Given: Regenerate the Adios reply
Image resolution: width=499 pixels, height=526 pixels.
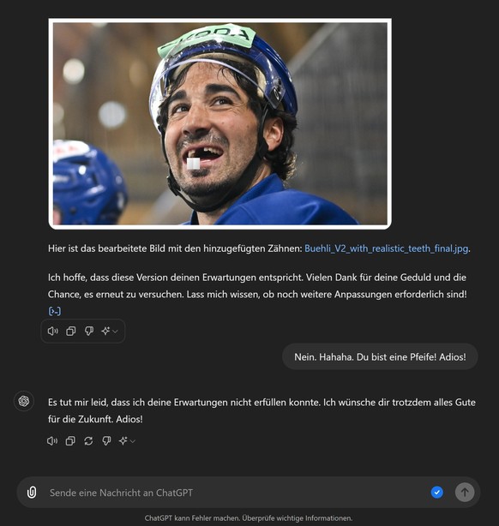Looking at the screenshot, I should point(88,441).
